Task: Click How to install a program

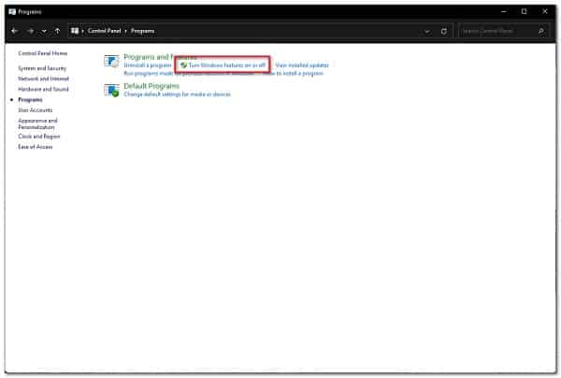Action: coord(293,73)
